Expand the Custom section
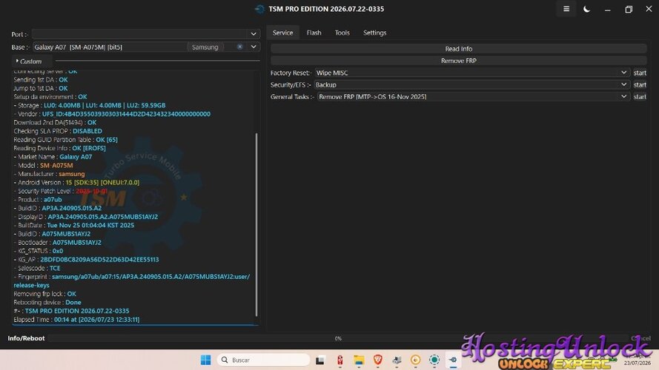The width and height of the screenshot is (659, 370). click(x=29, y=61)
